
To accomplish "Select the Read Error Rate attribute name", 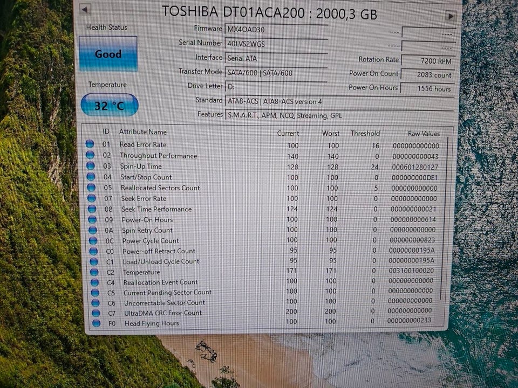I will 143,144.
